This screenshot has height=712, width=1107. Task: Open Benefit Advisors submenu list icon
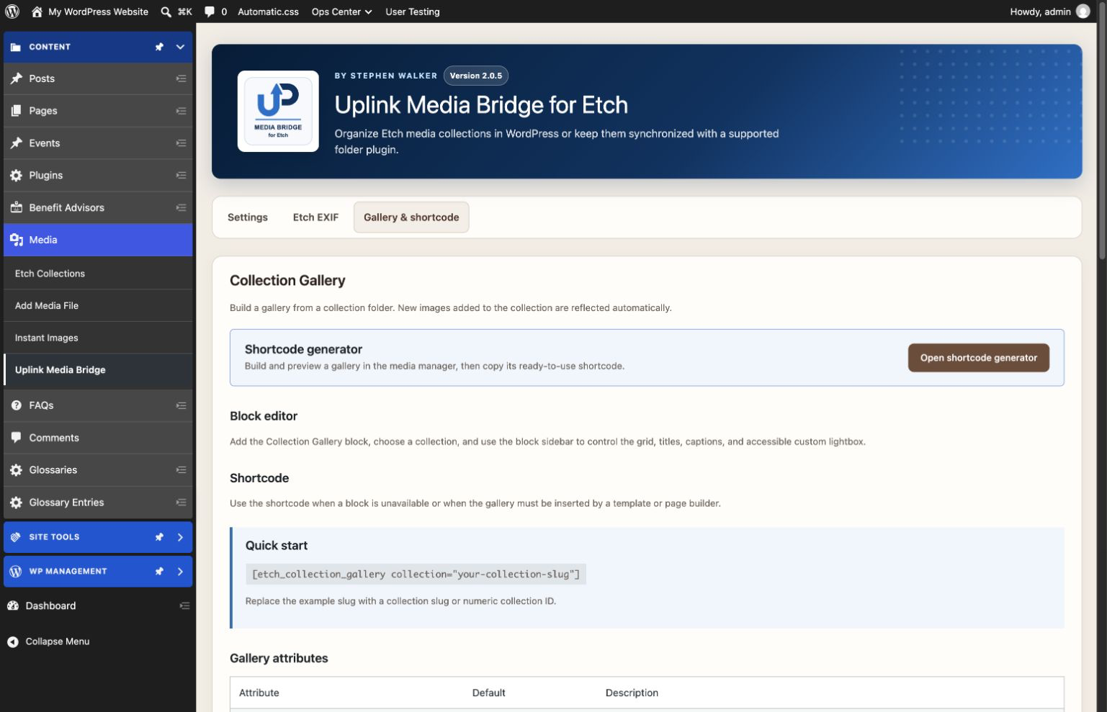(181, 207)
